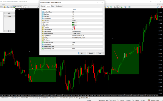Select the DaysOfWeek value Mon,Tue,Wed,Thu,Fri
163x101 pixels.
click(x=87, y=36)
